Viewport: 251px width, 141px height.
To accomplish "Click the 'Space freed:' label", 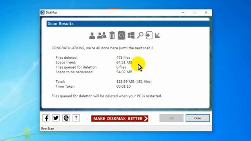I will (x=66, y=62).
